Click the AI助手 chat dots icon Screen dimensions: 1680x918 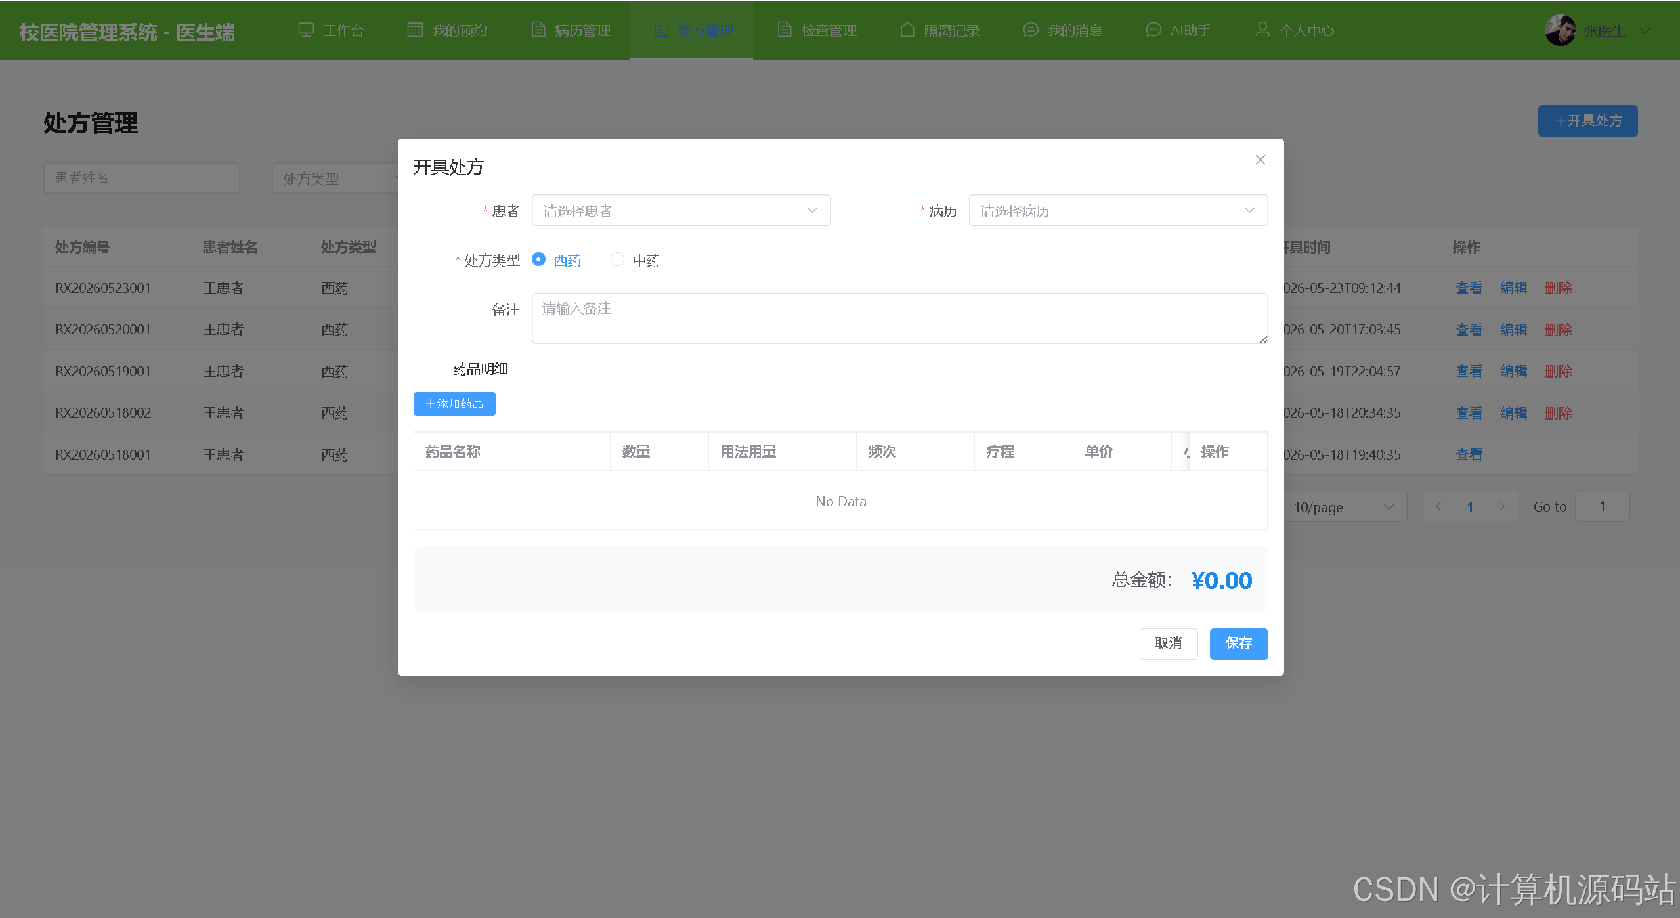pos(1153,30)
